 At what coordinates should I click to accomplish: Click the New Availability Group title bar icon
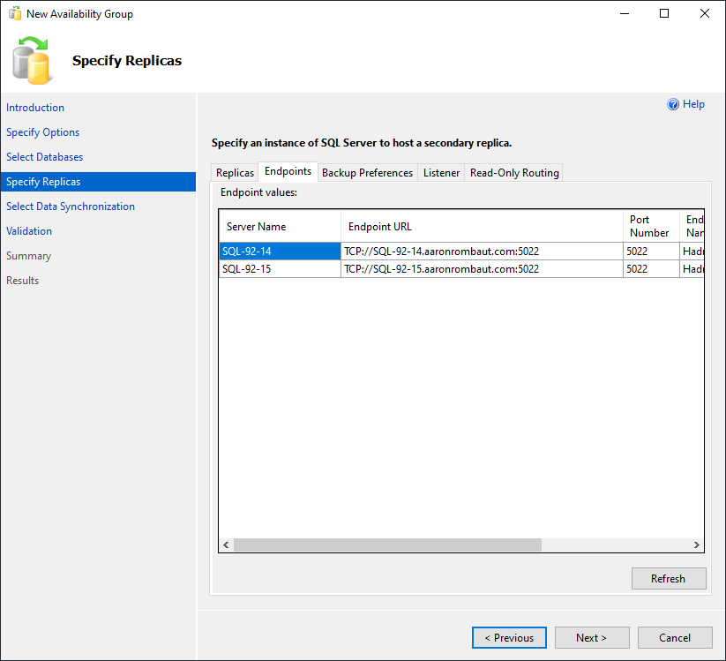tap(14, 14)
